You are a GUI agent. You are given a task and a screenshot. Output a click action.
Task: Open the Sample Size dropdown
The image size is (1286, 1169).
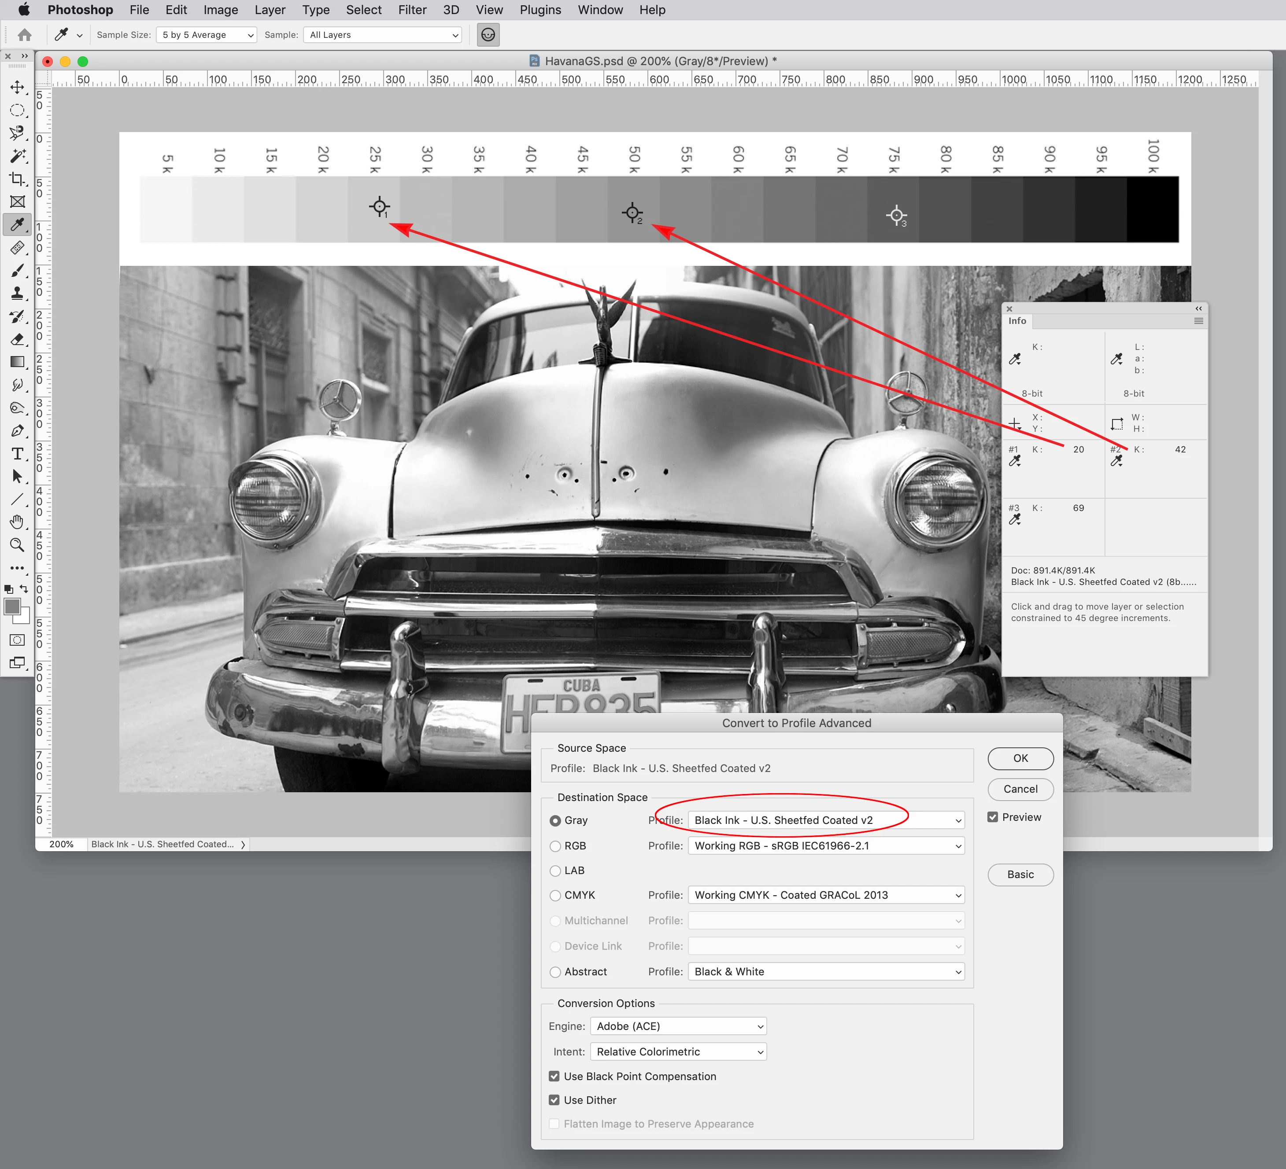coord(206,35)
